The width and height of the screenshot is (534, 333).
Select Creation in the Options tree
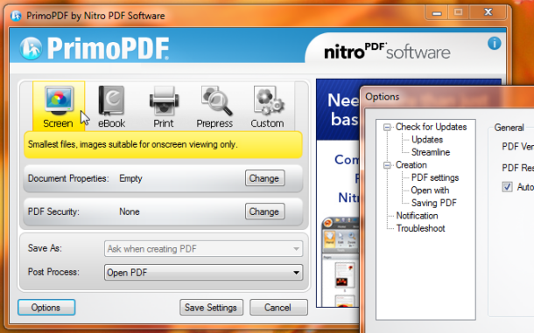(x=411, y=165)
